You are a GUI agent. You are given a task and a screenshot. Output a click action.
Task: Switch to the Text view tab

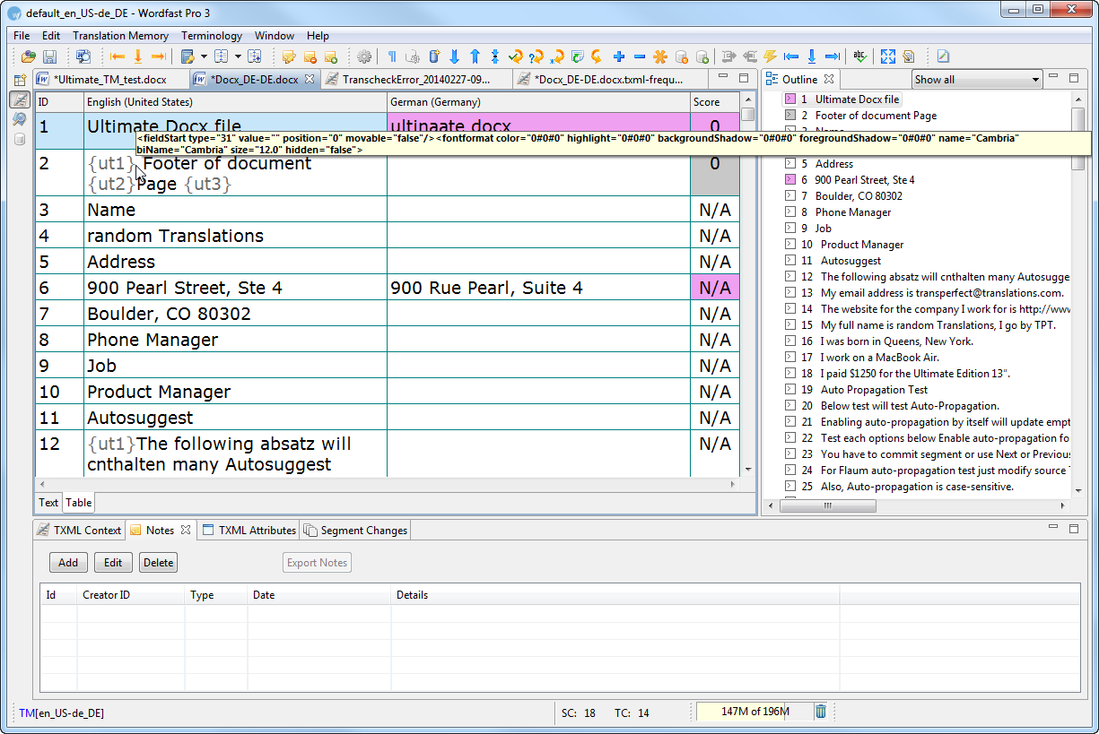48,503
